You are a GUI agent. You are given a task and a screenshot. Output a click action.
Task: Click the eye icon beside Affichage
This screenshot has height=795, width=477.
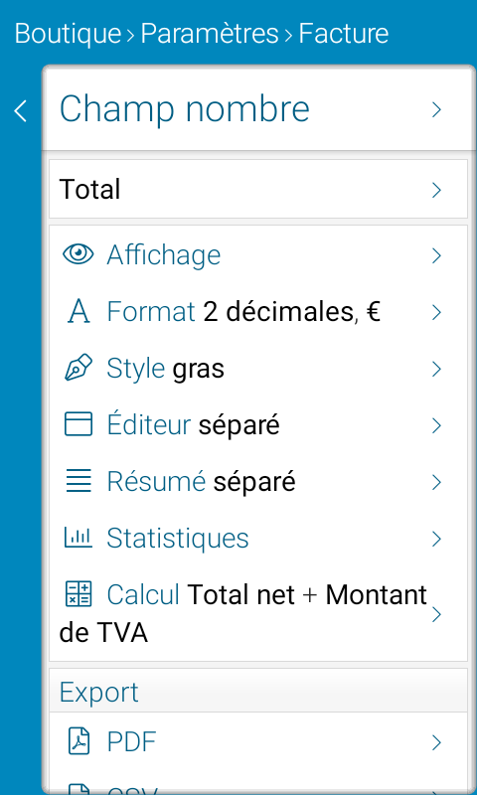(x=79, y=255)
